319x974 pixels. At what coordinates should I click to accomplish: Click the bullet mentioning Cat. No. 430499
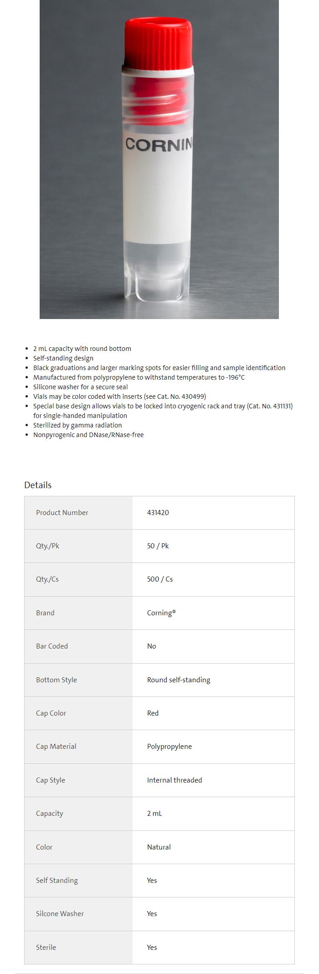click(119, 397)
